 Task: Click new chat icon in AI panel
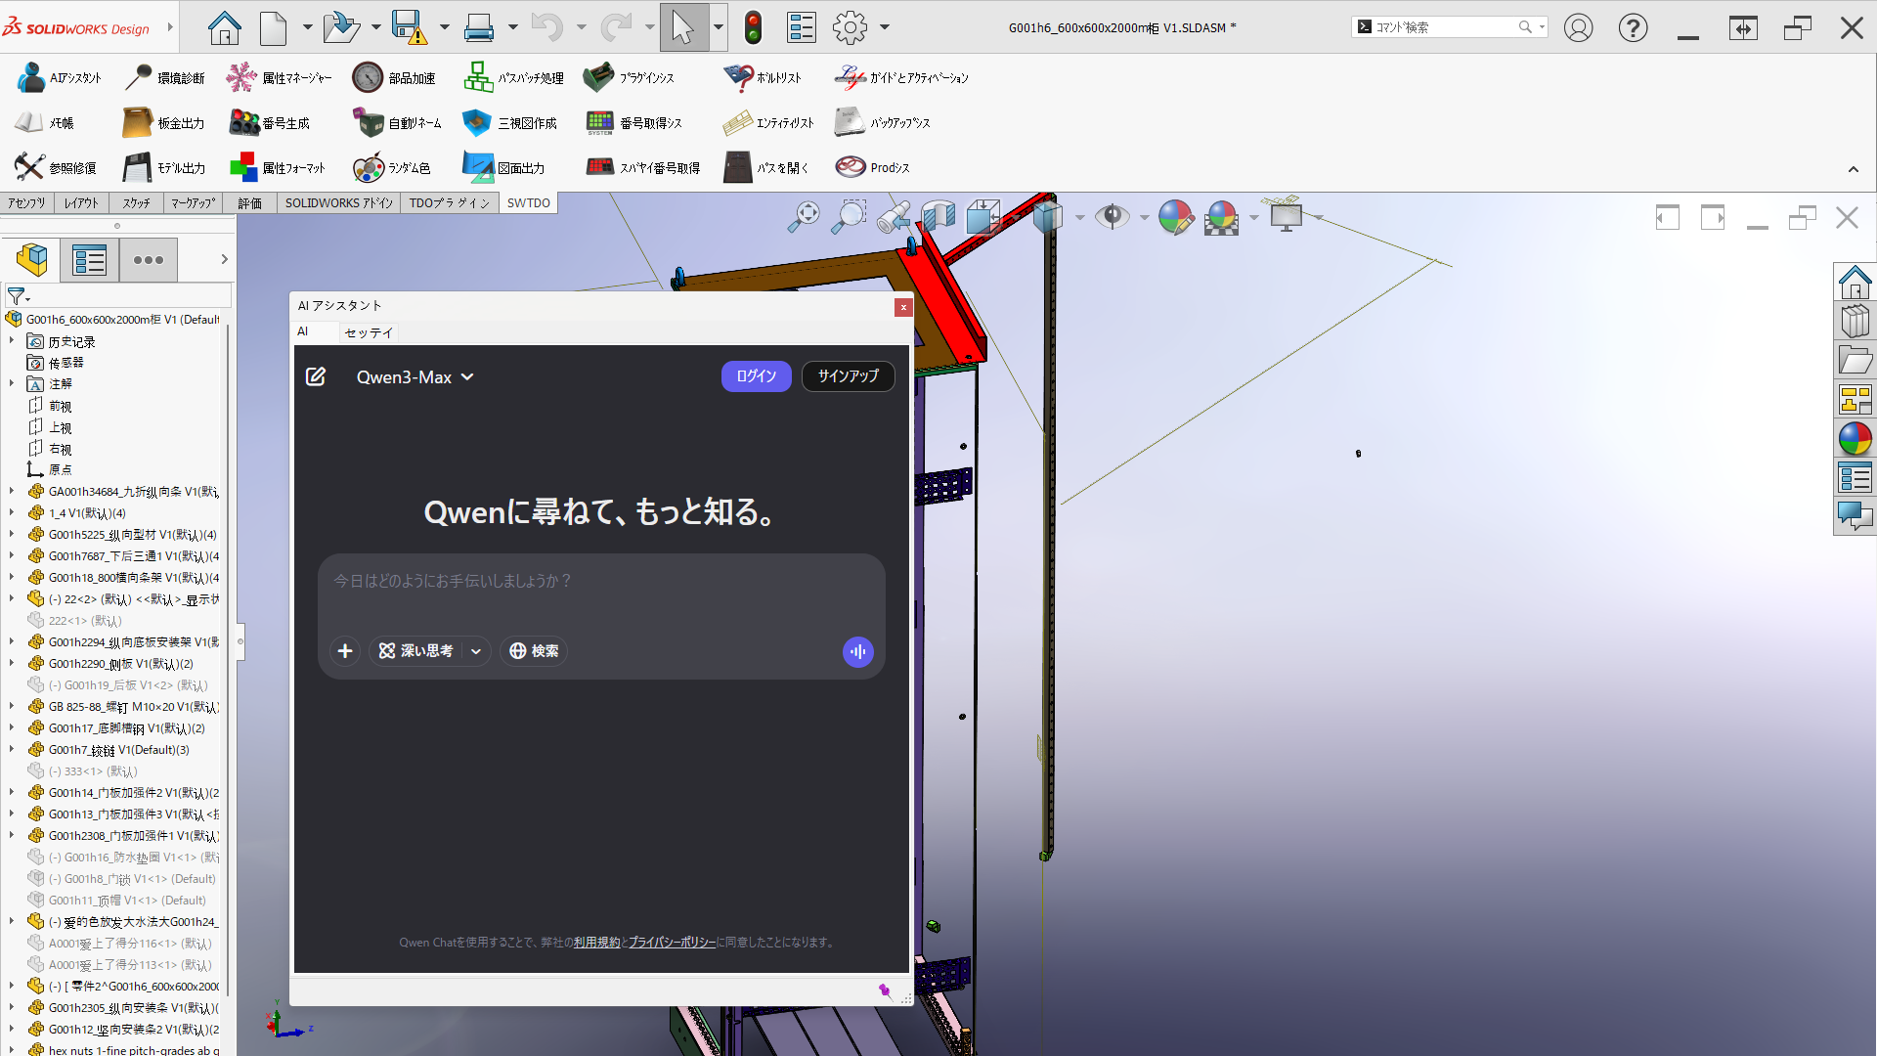point(316,376)
